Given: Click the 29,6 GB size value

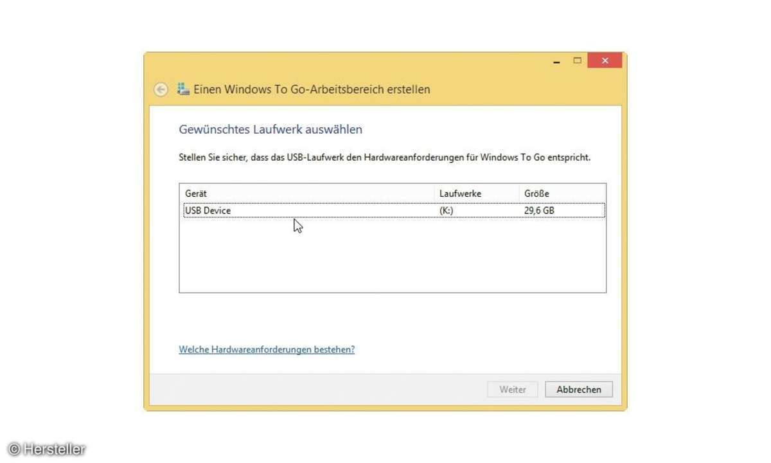Looking at the screenshot, I should (539, 210).
